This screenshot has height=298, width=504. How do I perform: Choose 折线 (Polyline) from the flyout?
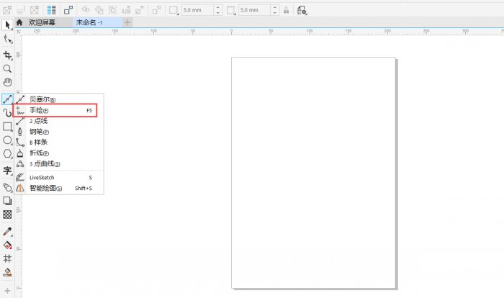point(59,153)
